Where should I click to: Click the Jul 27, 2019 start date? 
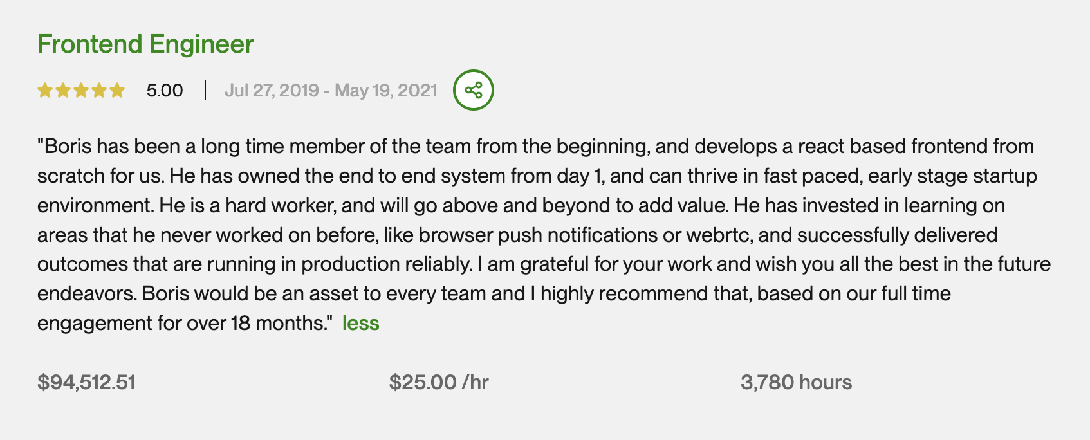pyautogui.click(x=272, y=91)
